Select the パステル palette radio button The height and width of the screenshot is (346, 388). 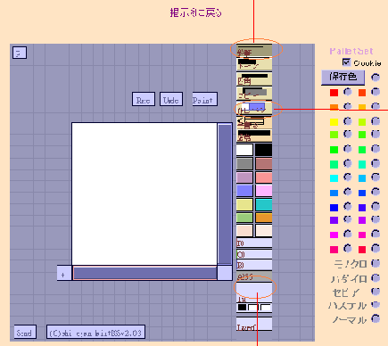click(376, 305)
